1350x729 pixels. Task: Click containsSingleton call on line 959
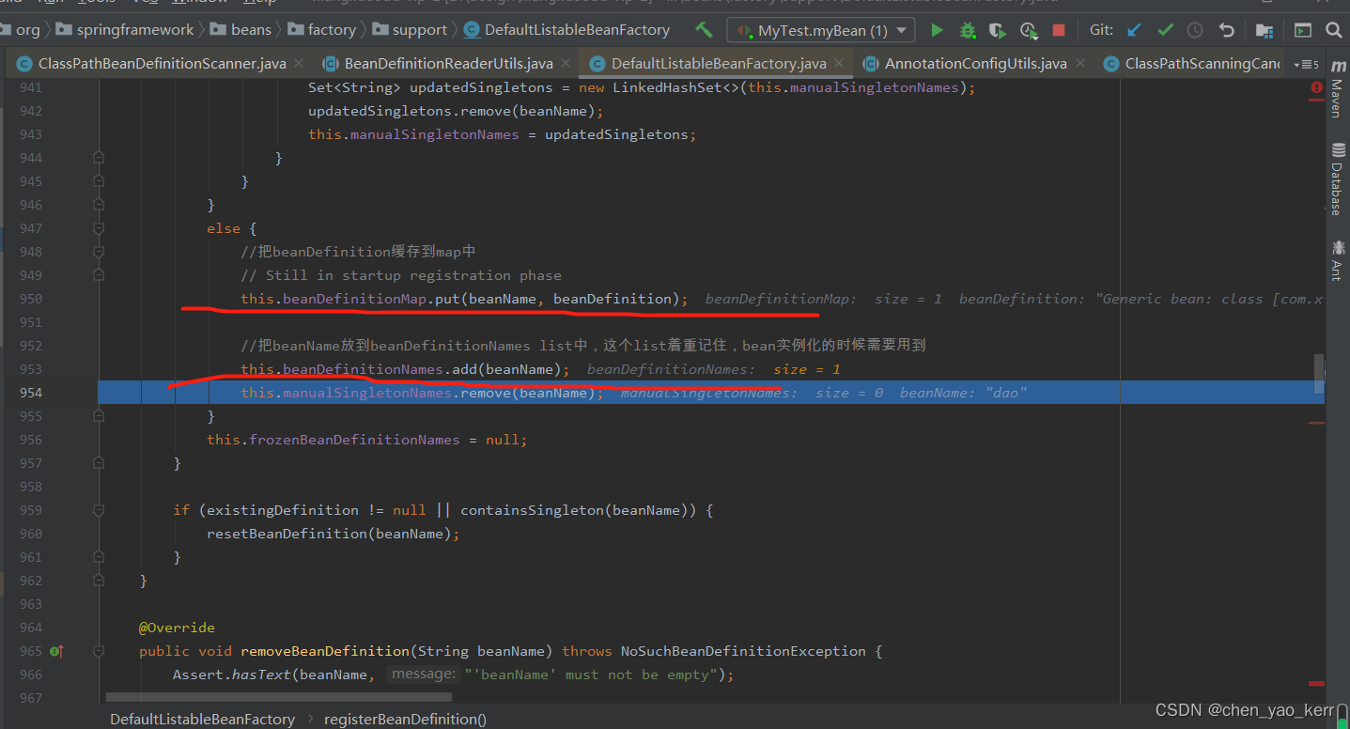pos(530,510)
